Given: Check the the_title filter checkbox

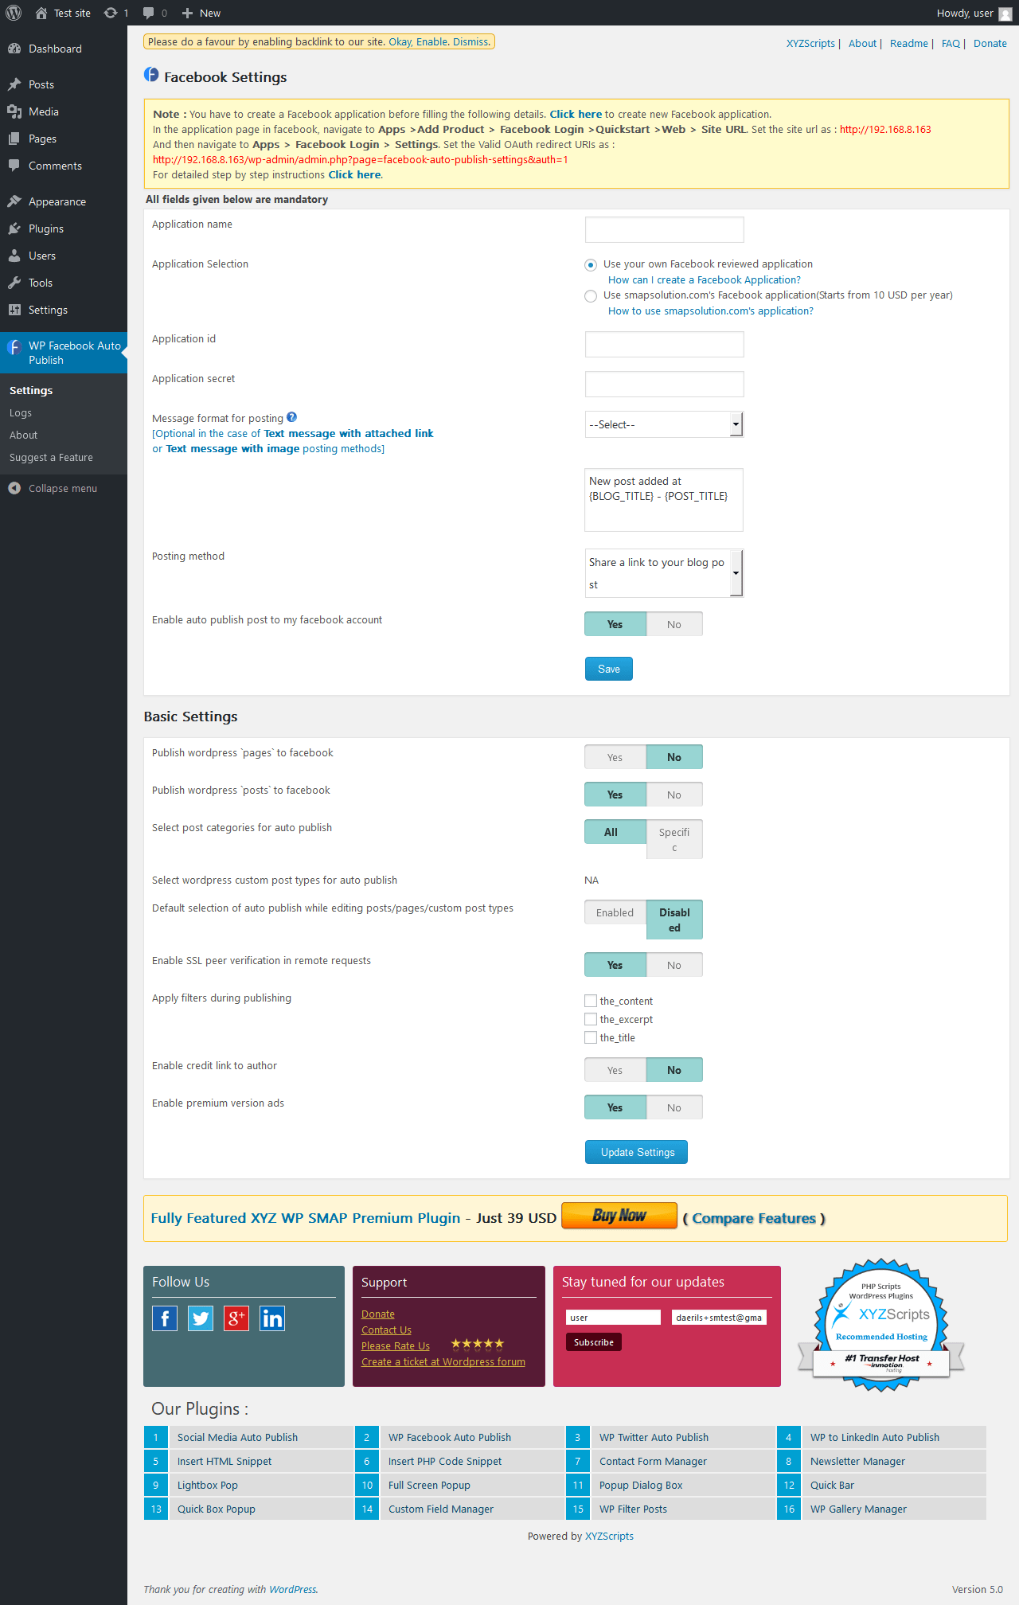Looking at the screenshot, I should (591, 1037).
